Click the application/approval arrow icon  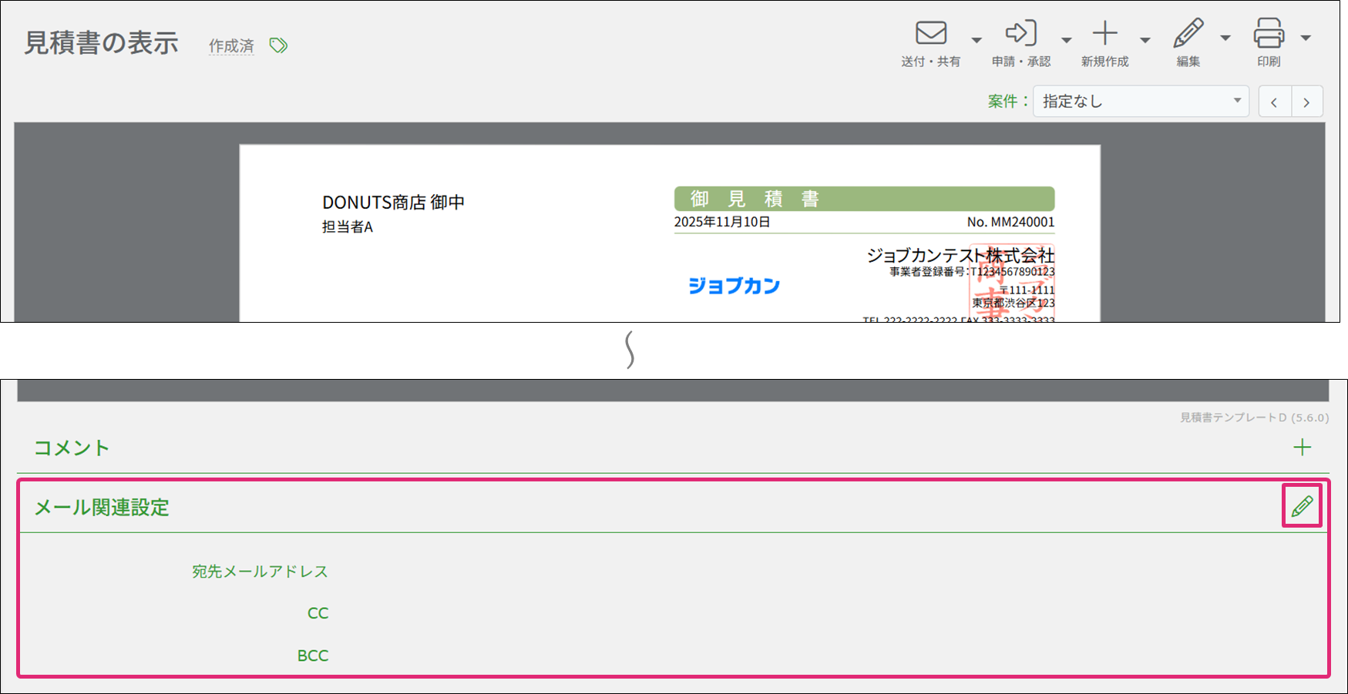[x=1020, y=34]
